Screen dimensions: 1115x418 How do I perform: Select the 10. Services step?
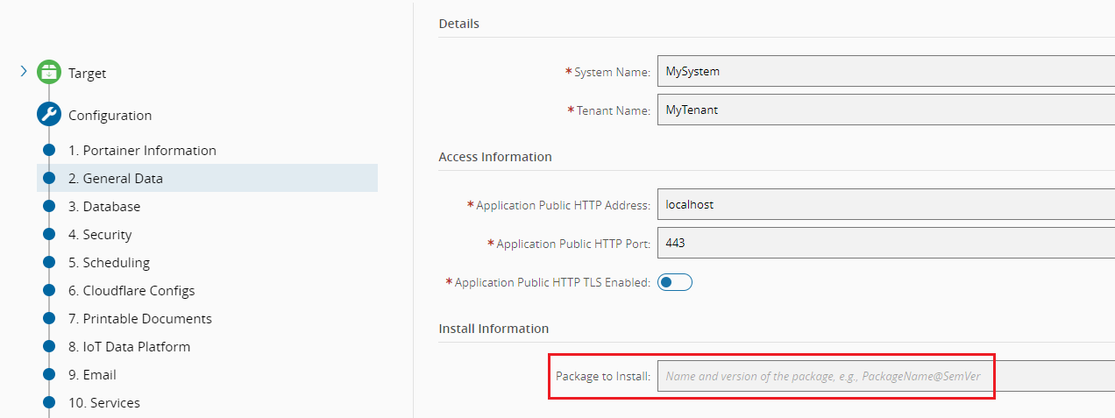(104, 402)
